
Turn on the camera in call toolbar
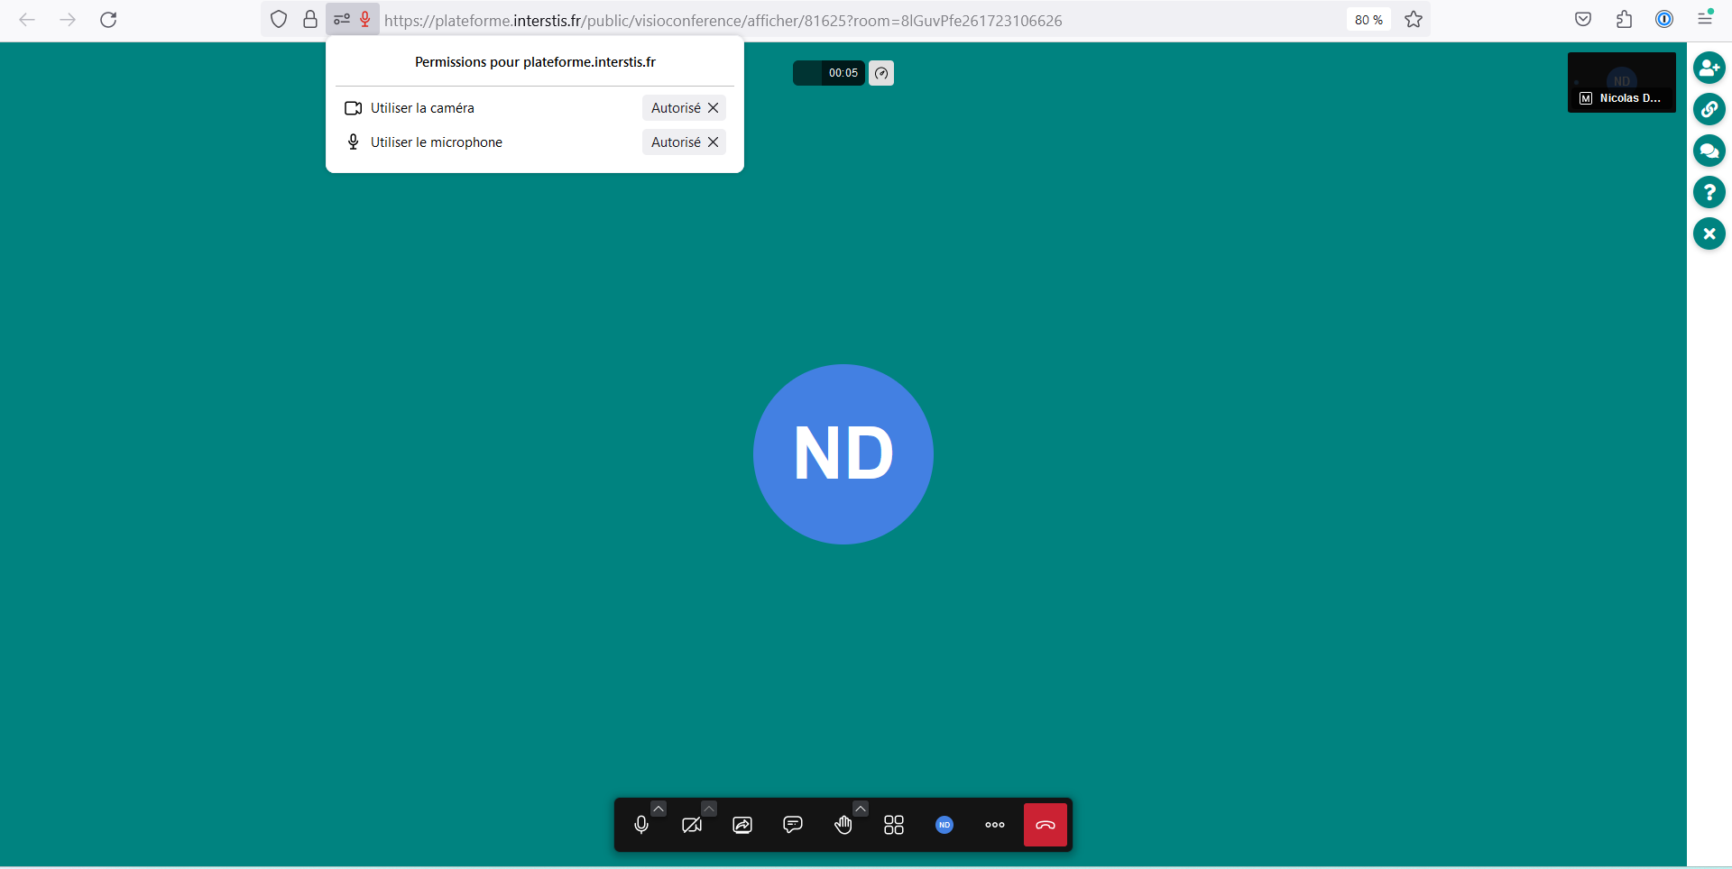692,825
